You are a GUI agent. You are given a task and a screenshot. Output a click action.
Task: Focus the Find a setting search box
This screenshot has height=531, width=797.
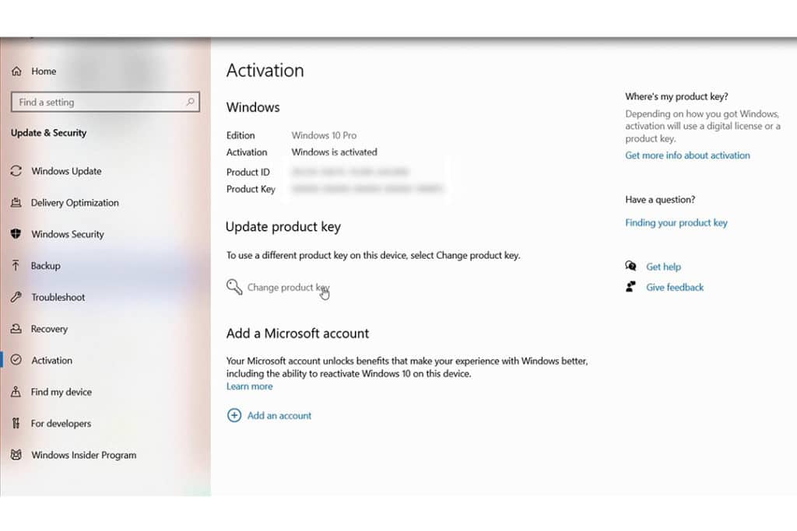point(105,102)
